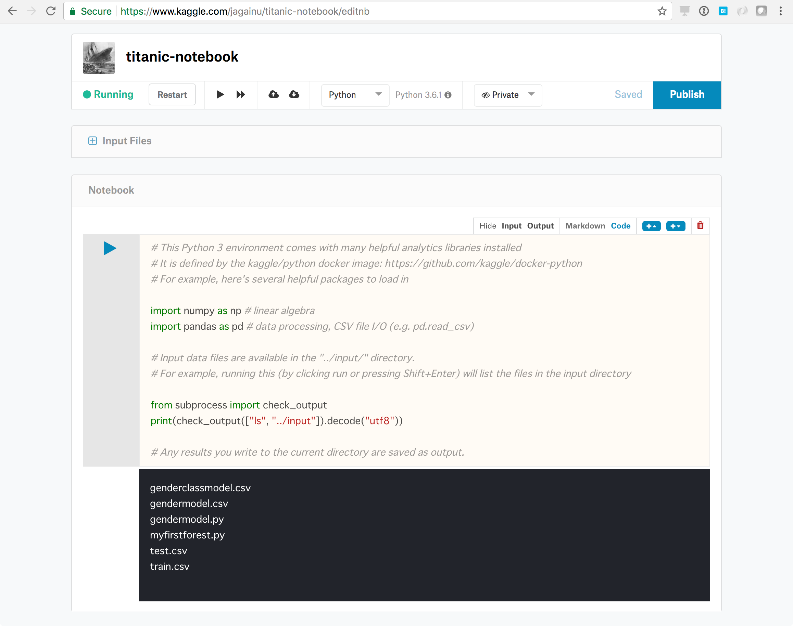Viewport: 793px width, 626px height.
Task: Click the titanic notebook thumbnail image
Action: pos(99,57)
